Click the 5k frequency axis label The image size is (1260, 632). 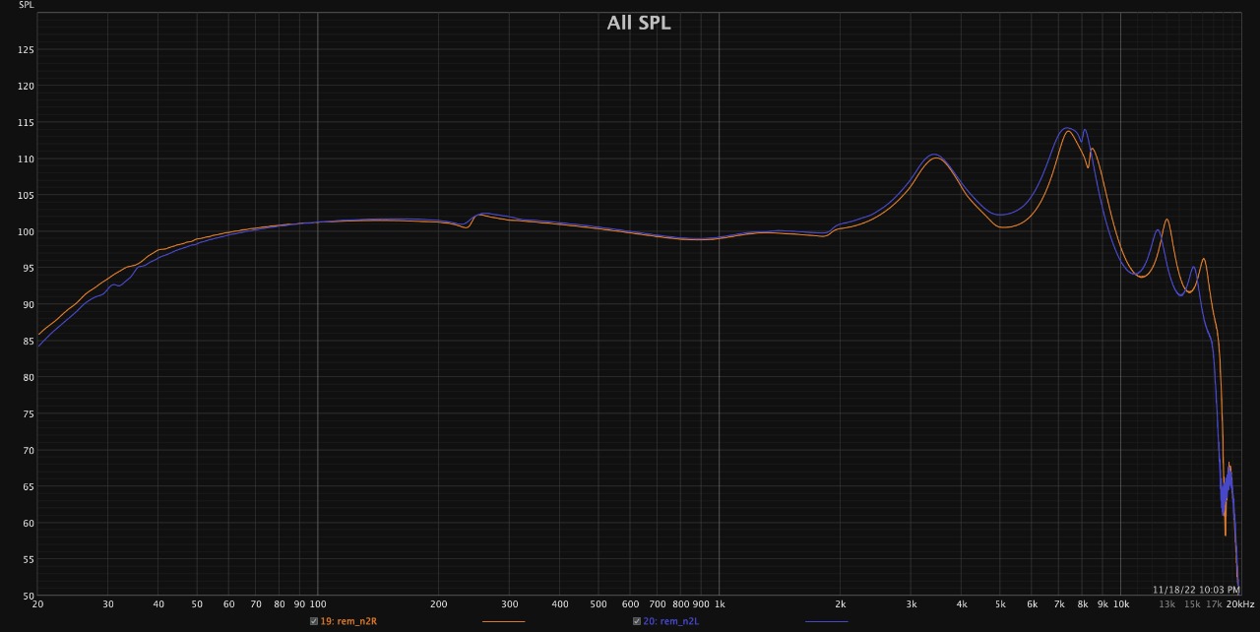coord(1000,604)
